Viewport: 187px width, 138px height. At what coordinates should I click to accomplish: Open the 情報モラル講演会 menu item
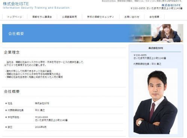(42, 17)
